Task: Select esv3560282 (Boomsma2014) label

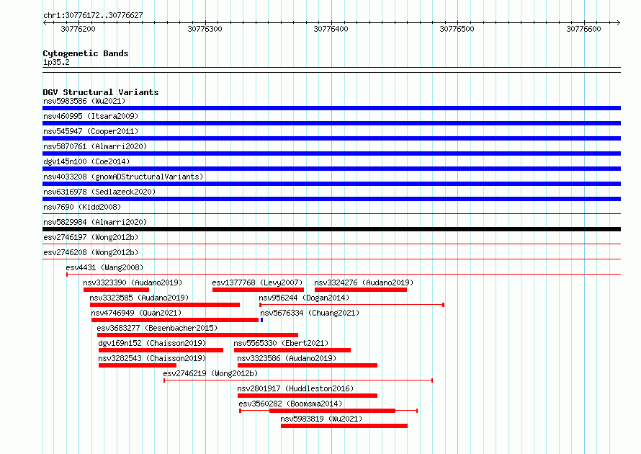Action: pos(291,404)
